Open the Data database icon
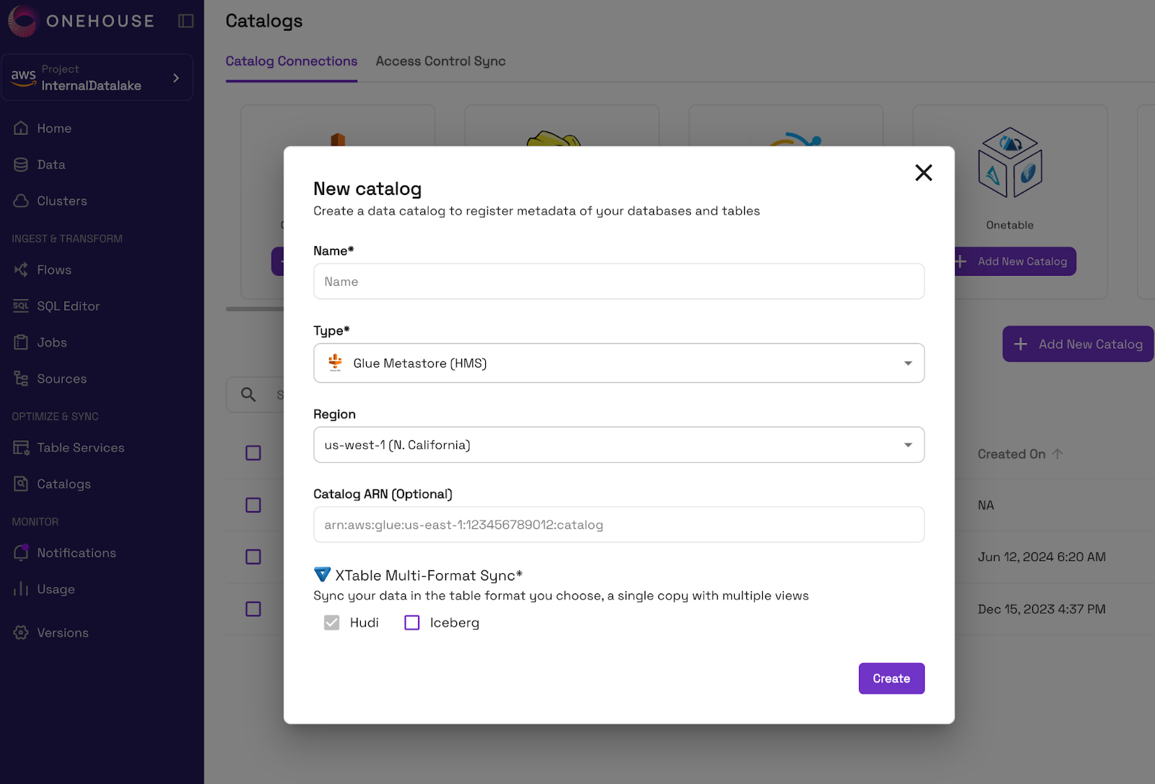 [x=21, y=165]
